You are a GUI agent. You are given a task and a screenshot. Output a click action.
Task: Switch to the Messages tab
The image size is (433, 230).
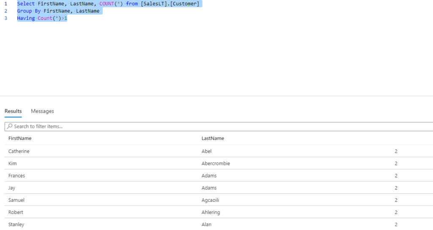coord(42,111)
